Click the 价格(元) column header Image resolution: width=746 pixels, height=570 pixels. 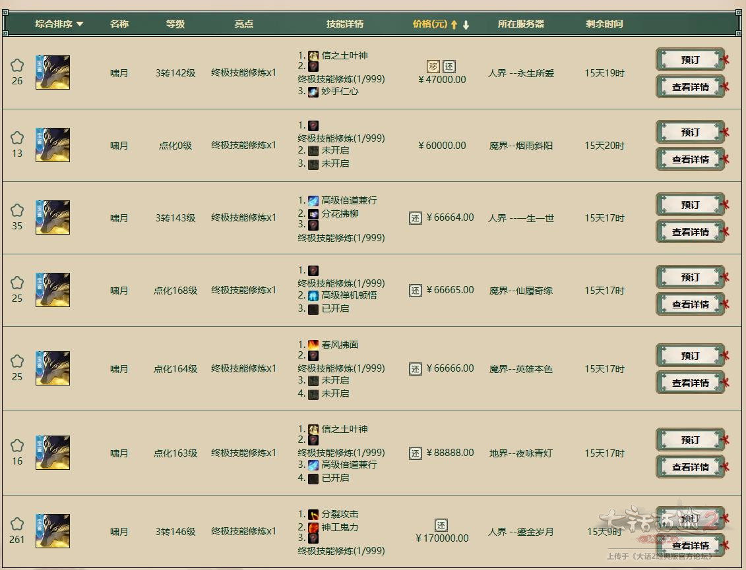tap(430, 24)
